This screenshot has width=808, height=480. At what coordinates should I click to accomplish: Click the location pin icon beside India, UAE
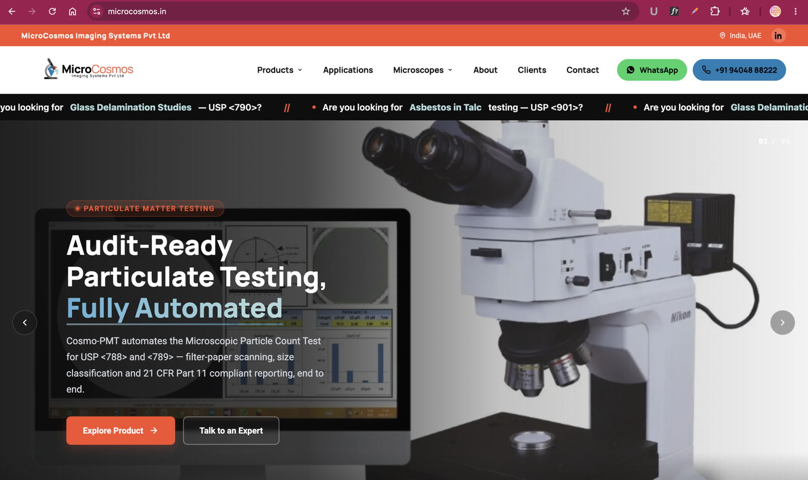pos(722,36)
